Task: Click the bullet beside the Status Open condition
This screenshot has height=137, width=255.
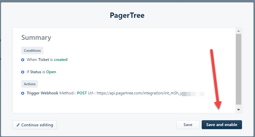Action: [23, 72]
